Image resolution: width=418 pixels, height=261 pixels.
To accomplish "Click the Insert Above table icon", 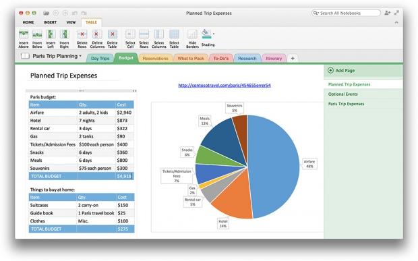I will (x=24, y=39).
